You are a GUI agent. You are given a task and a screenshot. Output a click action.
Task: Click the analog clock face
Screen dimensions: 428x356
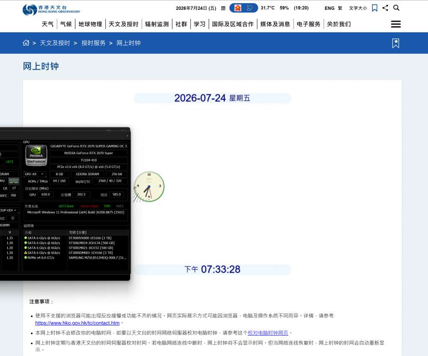point(149,187)
